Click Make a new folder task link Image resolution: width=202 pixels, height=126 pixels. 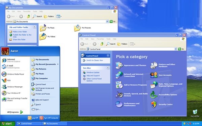pyautogui.click(x=20, y=32)
